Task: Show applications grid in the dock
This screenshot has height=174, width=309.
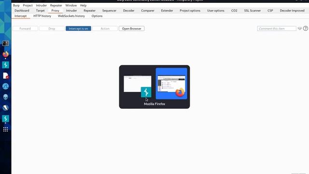Action: pyautogui.click(x=5, y=130)
